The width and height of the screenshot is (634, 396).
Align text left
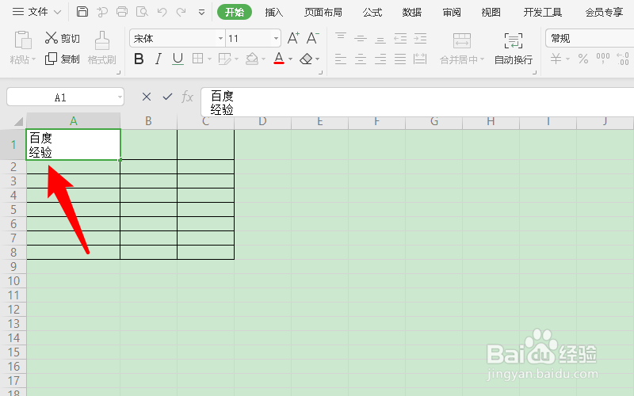[341, 59]
